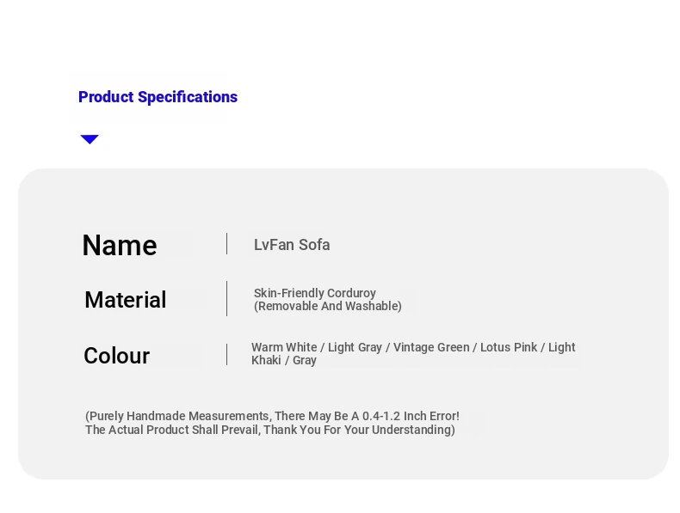Click the vertical divider beside Colour
Screen dimensions: 680x513
click(x=227, y=355)
